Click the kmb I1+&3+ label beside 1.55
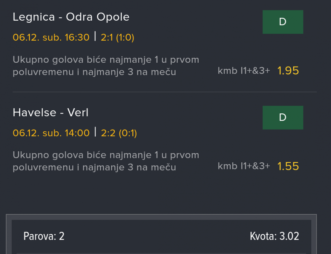Image resolution: width=331 pixels, height=254 pixels. pos(244,166)
